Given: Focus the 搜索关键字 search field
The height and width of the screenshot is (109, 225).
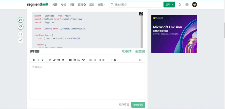Looking at the screenshot, I should [x=135, y=4].
